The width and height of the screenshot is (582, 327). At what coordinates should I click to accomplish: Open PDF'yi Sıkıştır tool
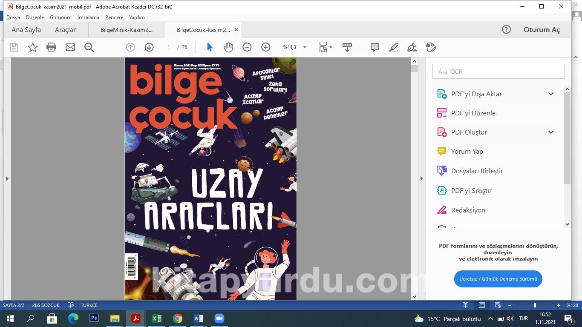click(471, 190)
